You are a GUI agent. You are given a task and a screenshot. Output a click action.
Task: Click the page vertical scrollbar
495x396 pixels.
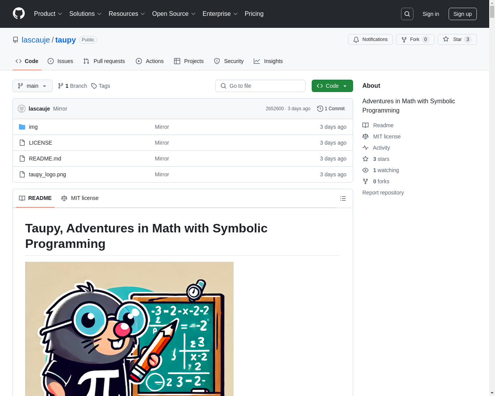pos(492,198)
